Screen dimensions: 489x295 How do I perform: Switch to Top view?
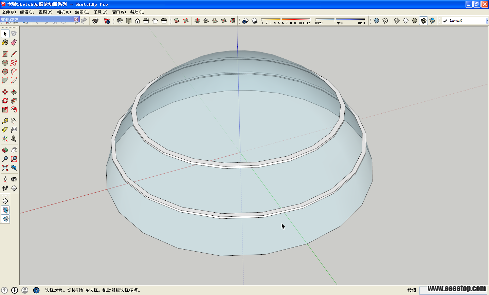point(129,21)
